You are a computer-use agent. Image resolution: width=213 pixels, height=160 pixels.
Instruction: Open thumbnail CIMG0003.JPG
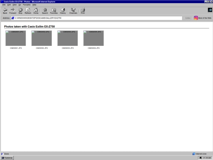point(67,38)
